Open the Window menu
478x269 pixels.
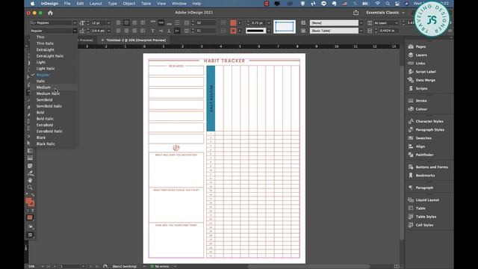pos(179,4)
